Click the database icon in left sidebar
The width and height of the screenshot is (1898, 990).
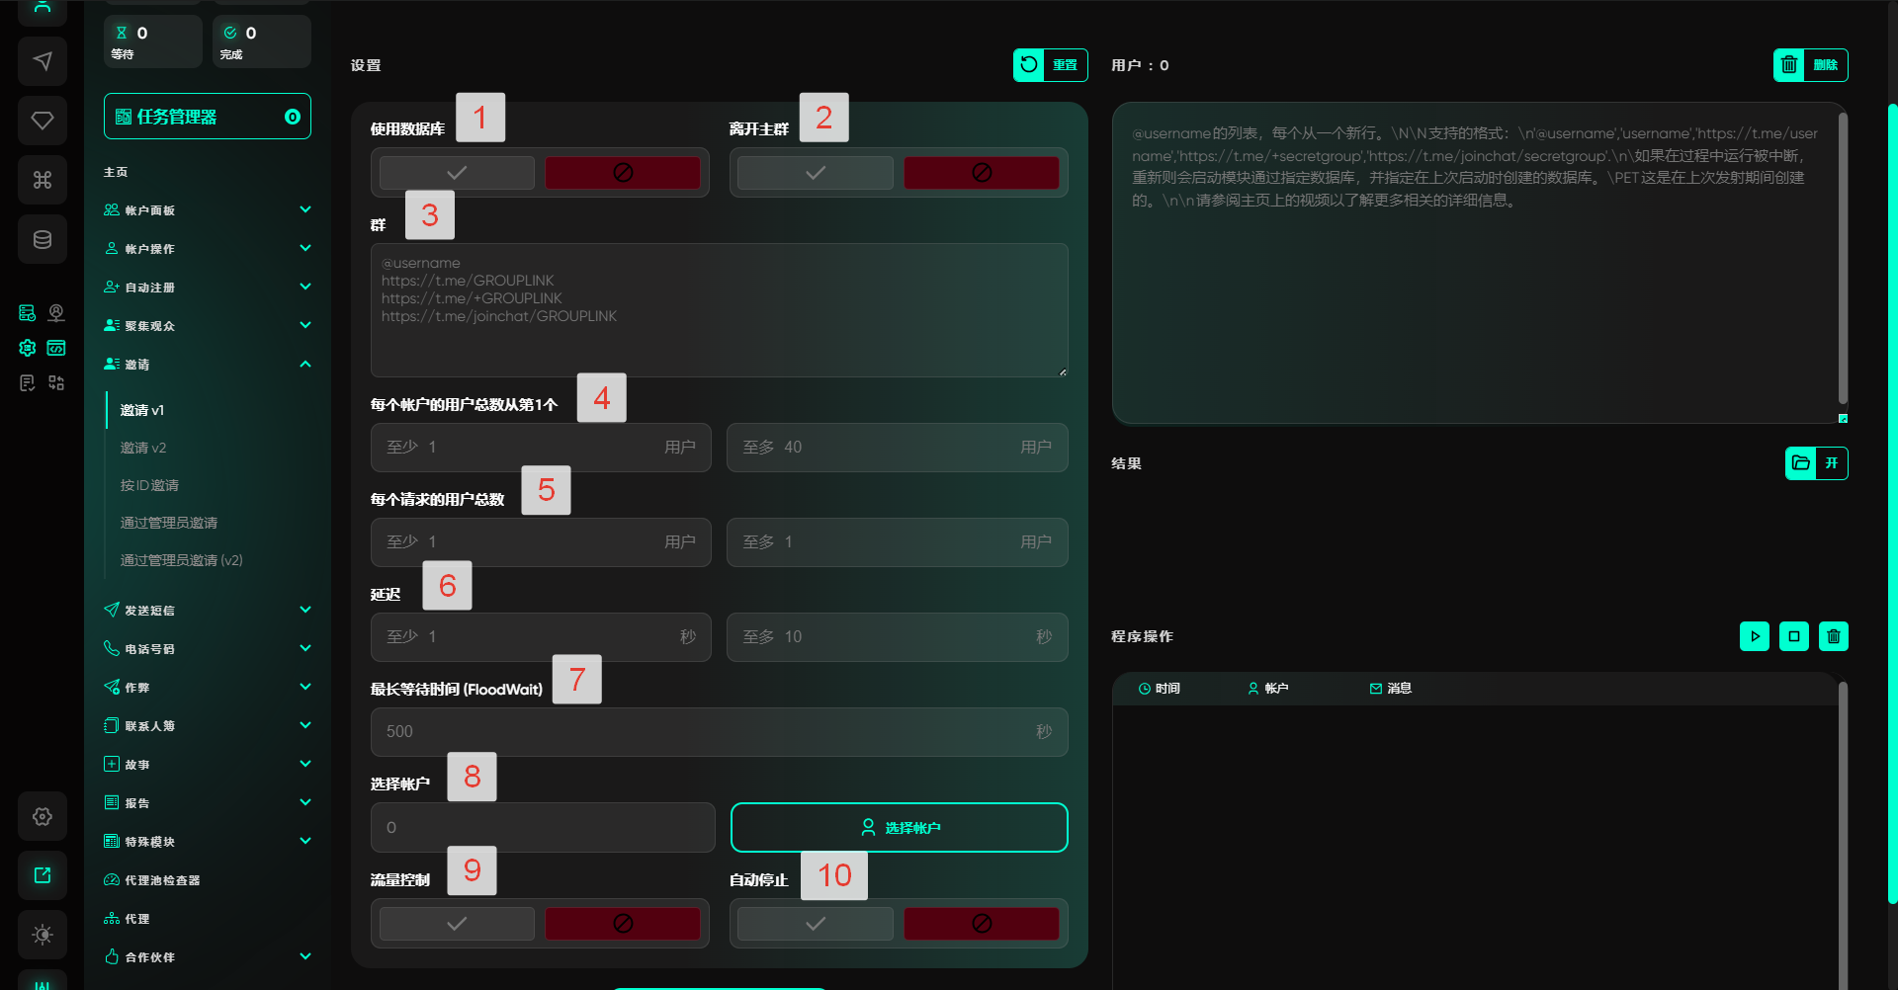coord(43,239)
